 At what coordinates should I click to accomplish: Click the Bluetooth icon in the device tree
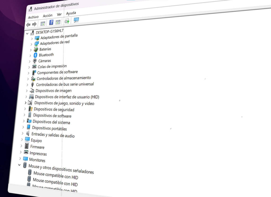point(36,55)
